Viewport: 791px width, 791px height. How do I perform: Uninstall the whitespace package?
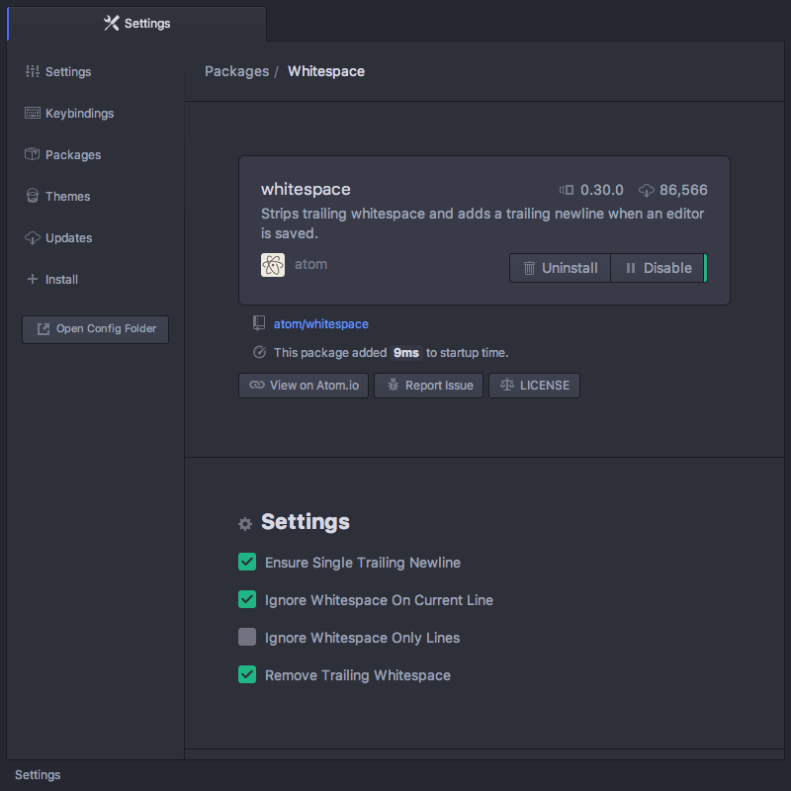coord(560,268)
